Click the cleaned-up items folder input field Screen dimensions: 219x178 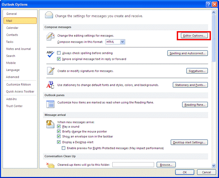tap(133, 165)
